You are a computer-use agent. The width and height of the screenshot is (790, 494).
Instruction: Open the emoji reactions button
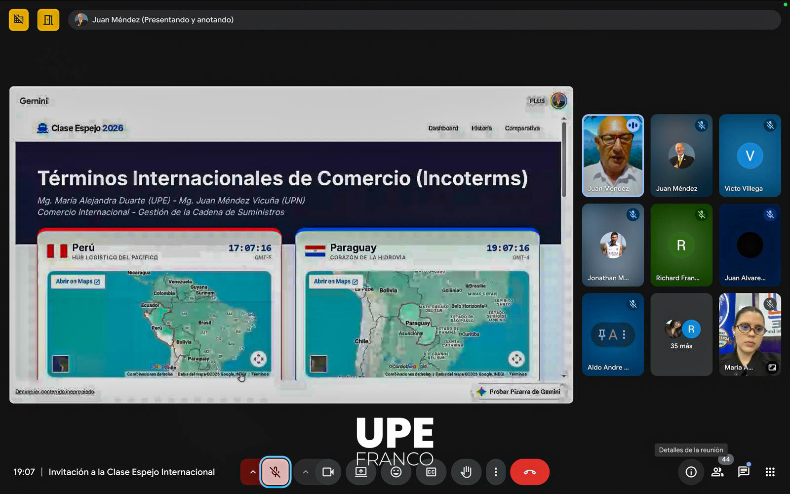click(396, 472)
